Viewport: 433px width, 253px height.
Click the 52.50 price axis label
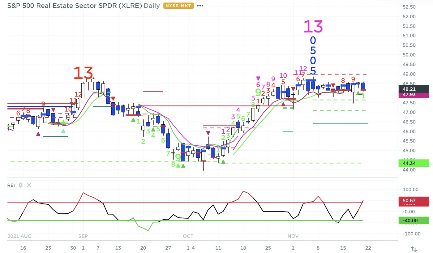[x=409, y=7]
